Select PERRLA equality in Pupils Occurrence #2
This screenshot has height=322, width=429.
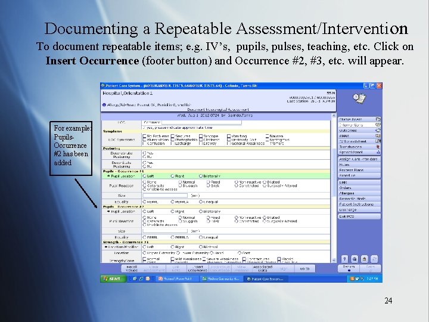pyautogui.click(x=173, y=237)
